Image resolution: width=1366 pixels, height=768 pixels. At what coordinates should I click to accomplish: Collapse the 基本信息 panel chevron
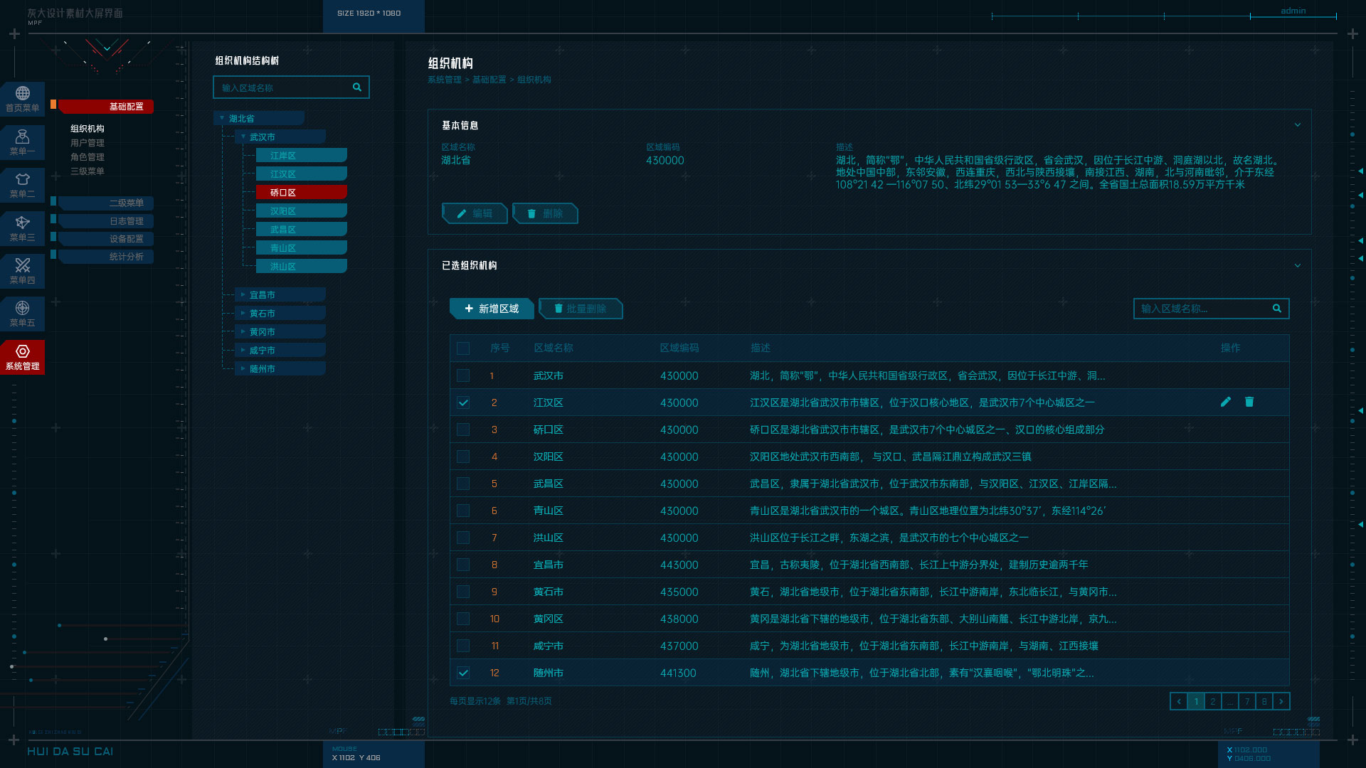tap(1298, 125)
